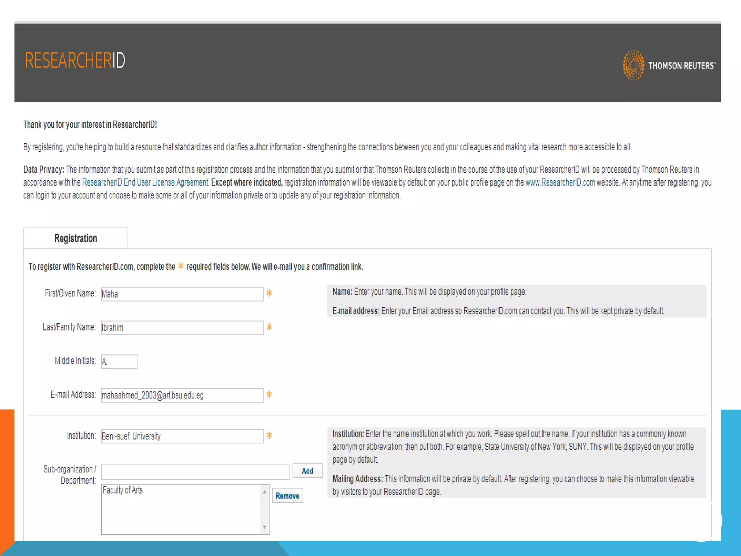Click the Middle Initials field

pos(119,361)
